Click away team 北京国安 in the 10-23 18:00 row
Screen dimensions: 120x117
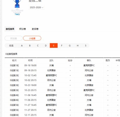point(89,85)
